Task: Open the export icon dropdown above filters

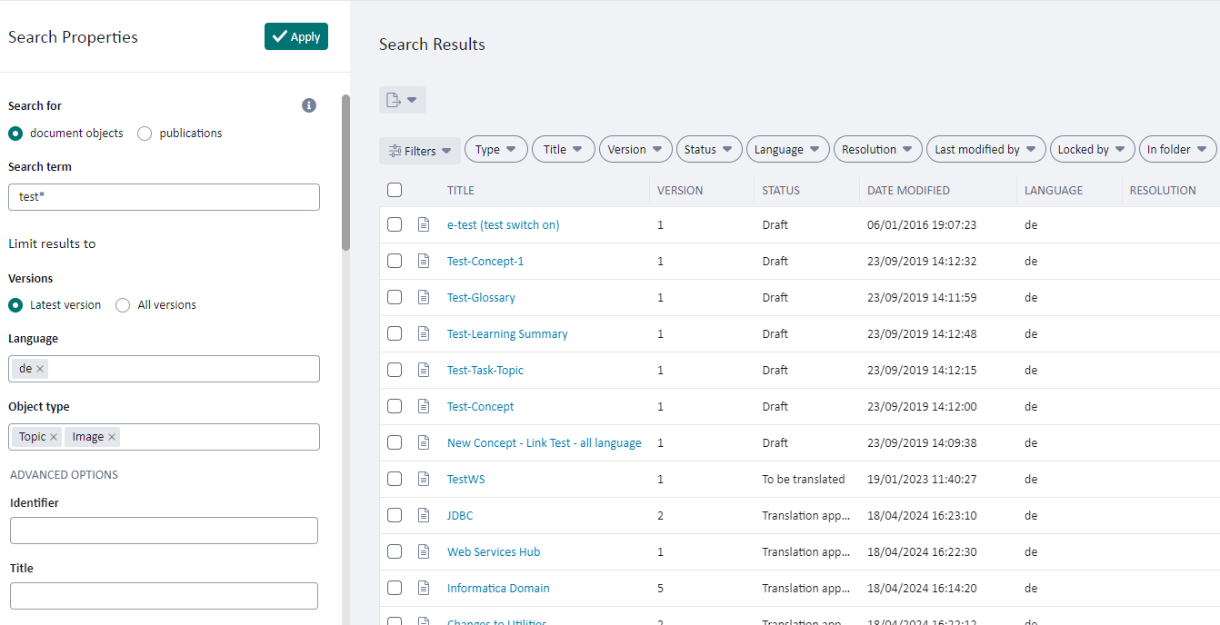Action: point(403,100)
